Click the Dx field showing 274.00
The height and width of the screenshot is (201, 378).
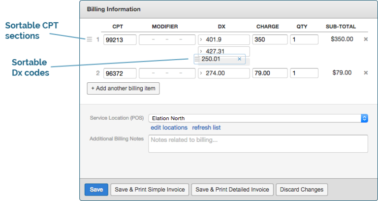224,73
